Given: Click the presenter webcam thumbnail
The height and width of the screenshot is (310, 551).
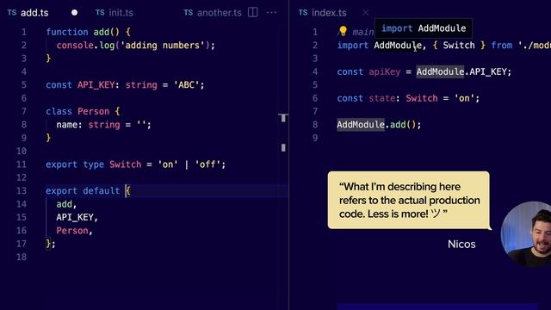Looking at the screenshot, I should tap(526, 233).
